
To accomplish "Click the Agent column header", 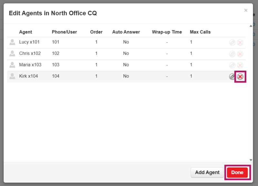I will (25, 32).
